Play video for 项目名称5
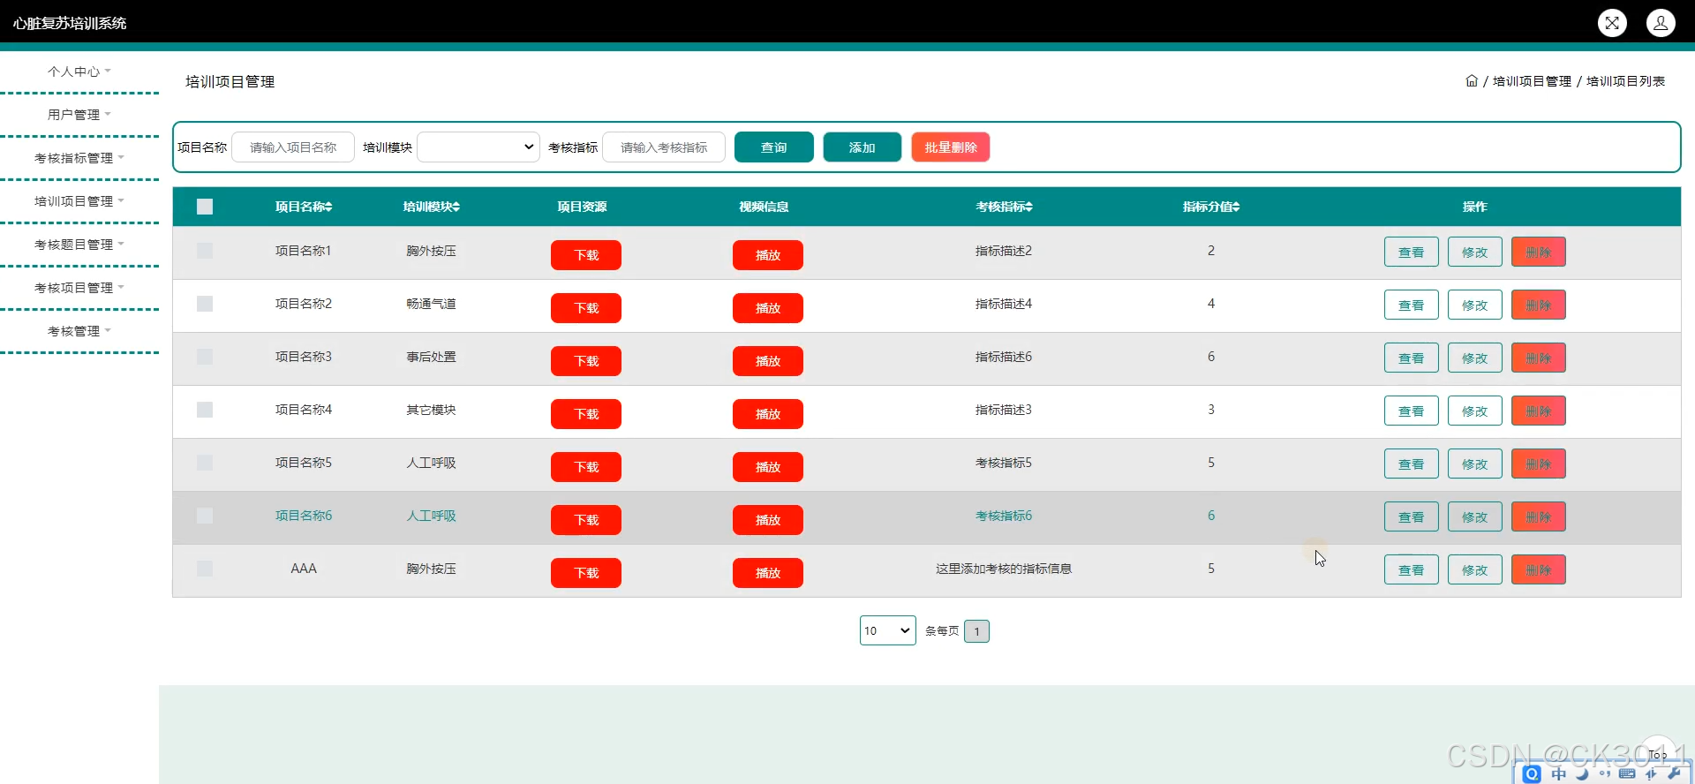The height and width of the screenshot is (784, 1695). [x=768, y=467]
